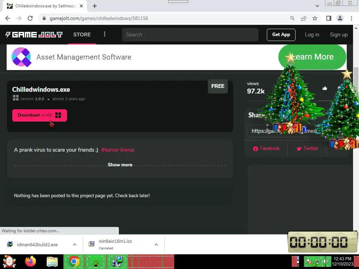This screenshot has width=359, height=269.
Task: Click the Christmas tree taskbar app
Action: (95, 262)
